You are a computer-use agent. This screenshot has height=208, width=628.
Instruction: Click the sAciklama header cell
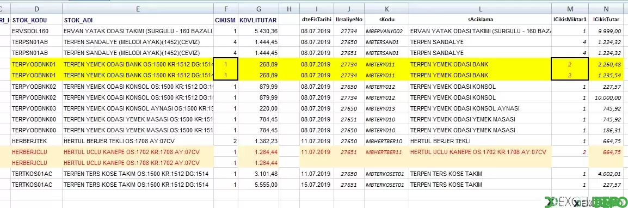(480, 20)
